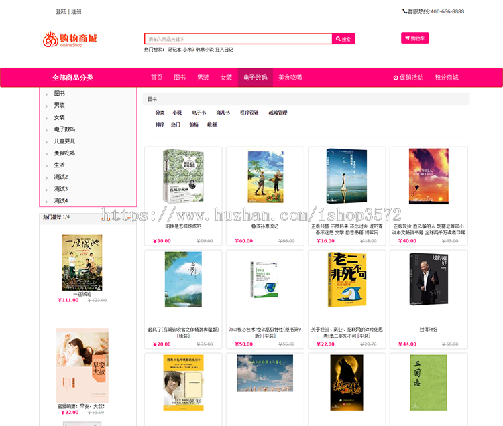
Task: Open Java核心技术 book cover
Action: pos(264,279)
